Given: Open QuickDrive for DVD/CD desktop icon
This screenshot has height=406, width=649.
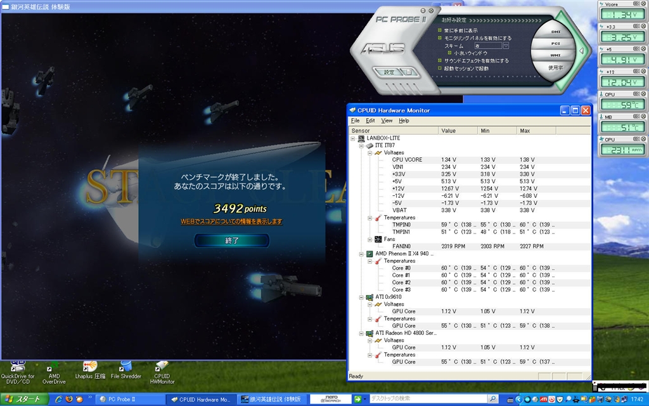Looking at the screenshot, I should [x=17, y=372].
